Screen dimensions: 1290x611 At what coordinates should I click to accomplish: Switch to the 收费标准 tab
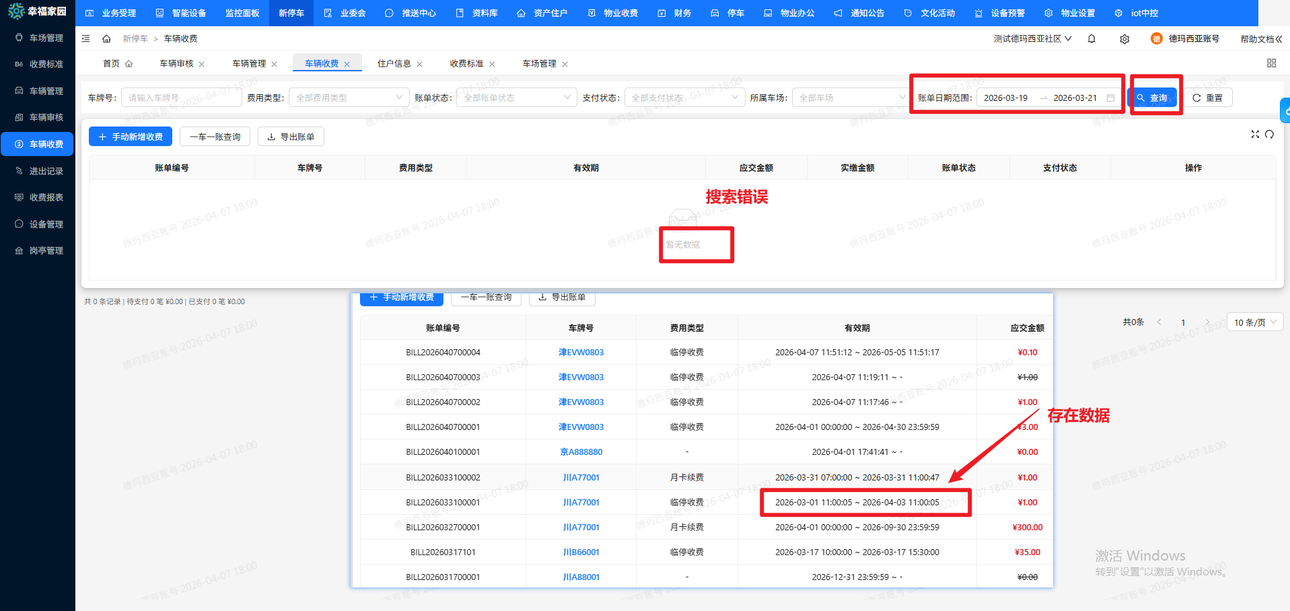coord(466,64)
